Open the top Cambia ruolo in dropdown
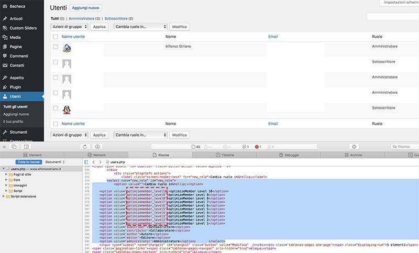The width and height of the screenshot is (419, 253). point(140,27)
